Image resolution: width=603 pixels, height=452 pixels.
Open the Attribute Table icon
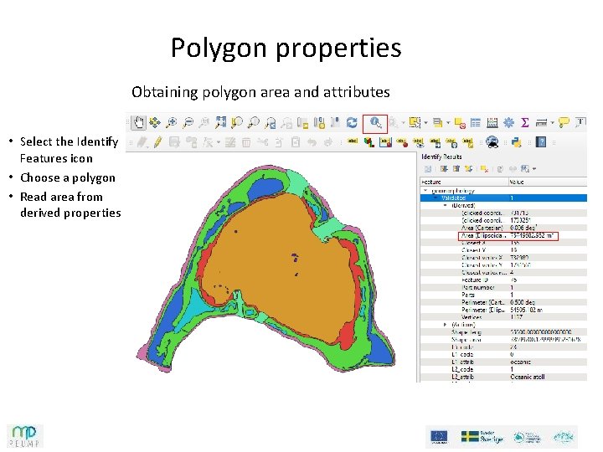(x=476, y=123)
